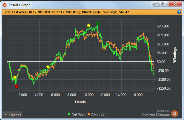The image size is (184, 120).
Task: Select the yellow star marker near 5 000 hands
Action: (x=48, y=67)
